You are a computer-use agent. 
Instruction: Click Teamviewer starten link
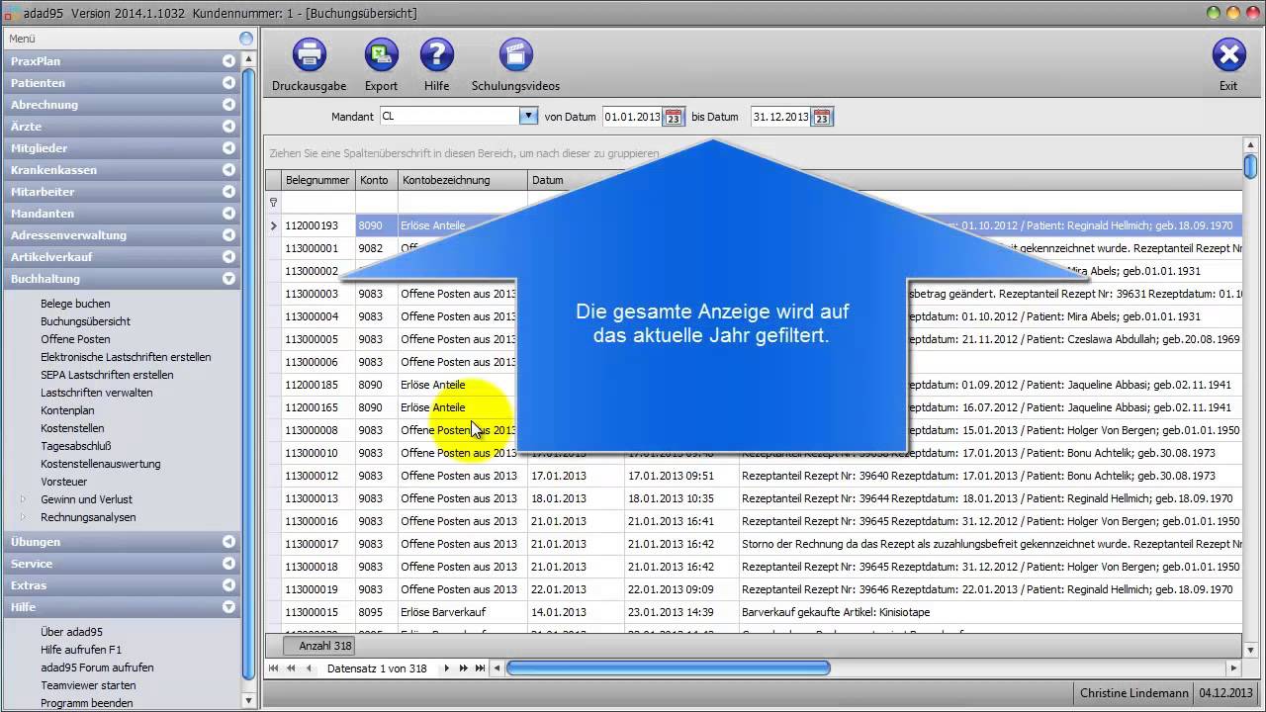[88, 685]
